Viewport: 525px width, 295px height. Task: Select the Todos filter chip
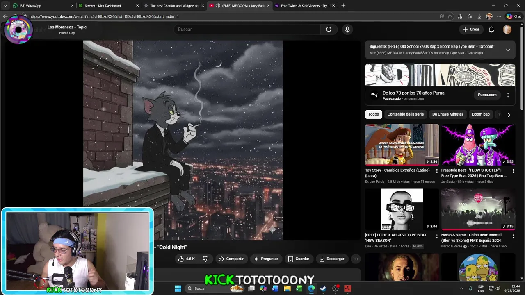click(373, 114)
